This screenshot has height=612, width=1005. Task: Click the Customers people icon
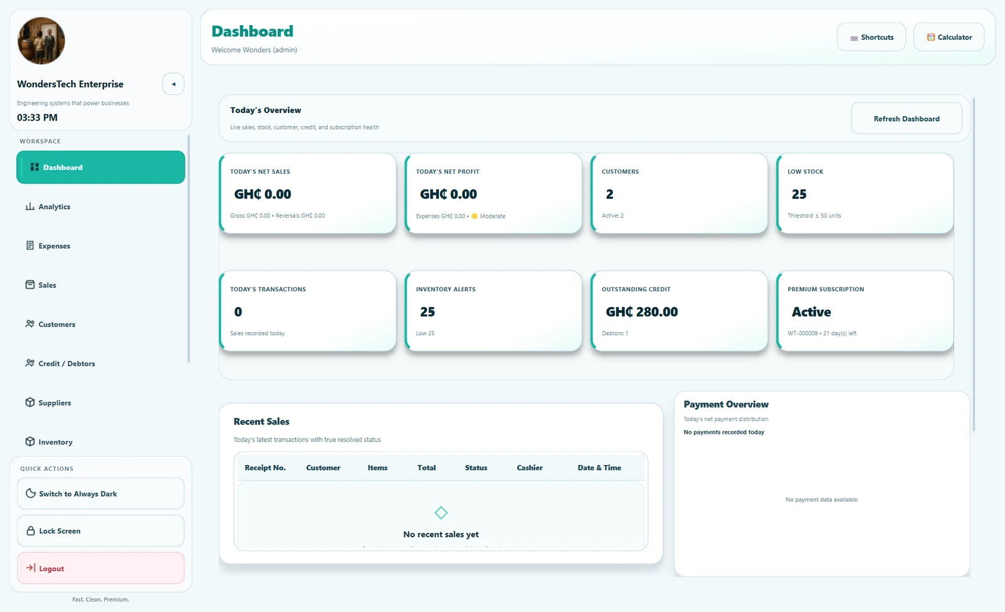[30, 324]
